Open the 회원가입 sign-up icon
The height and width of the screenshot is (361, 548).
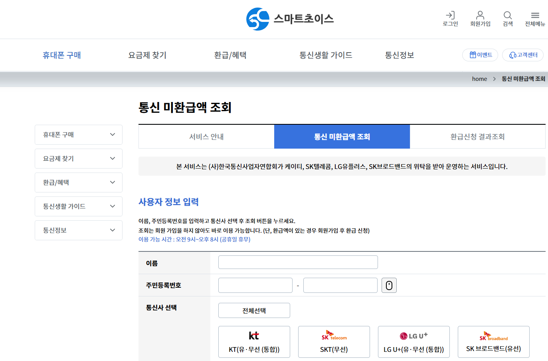coord(480,19)
